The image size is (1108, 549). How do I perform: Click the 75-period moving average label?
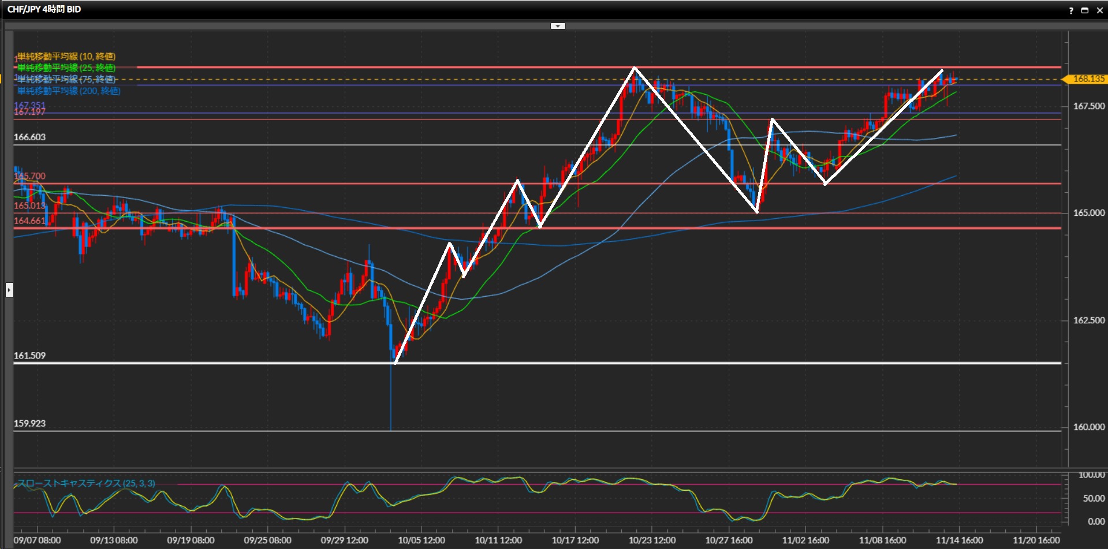click(x=66, y=79)
